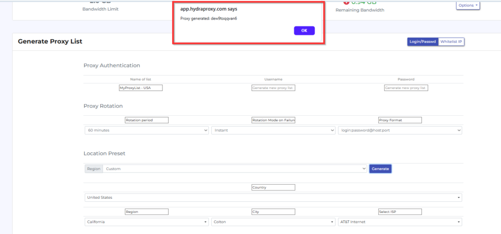Open the Options dropdown menu
The height and width of the screenshot is (234, 501).
pyautogui.click(x=468, y=5)
